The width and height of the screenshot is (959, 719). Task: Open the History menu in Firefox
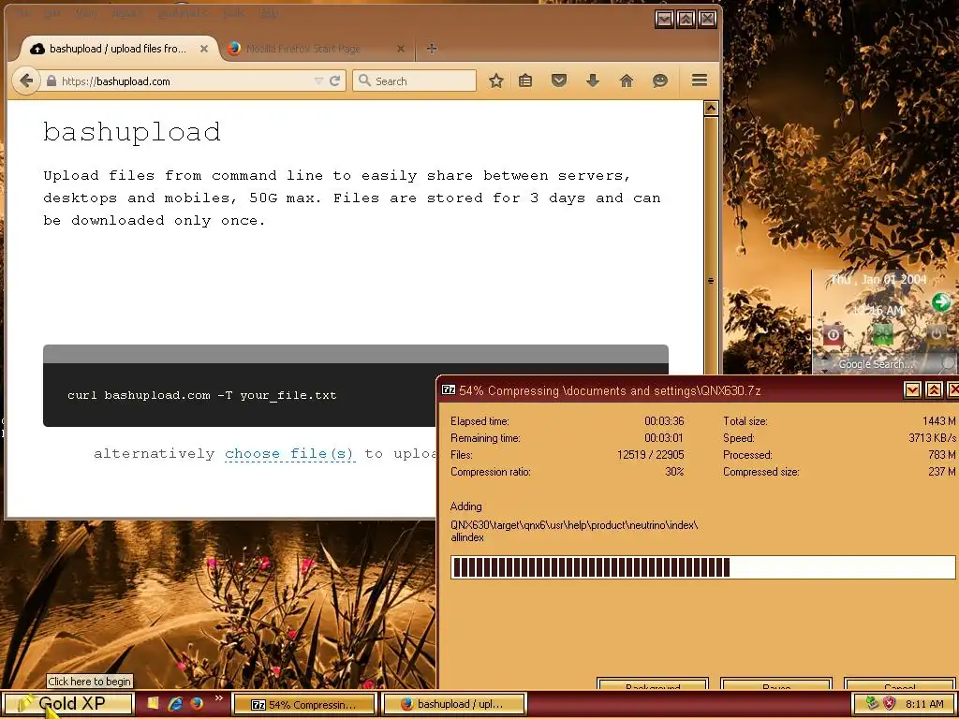coord(126,13)
